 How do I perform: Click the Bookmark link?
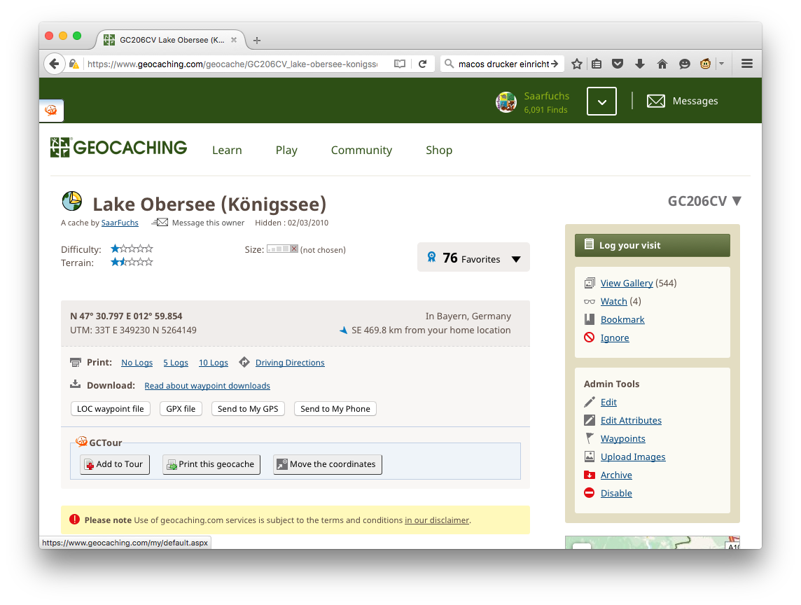point(622,320)
